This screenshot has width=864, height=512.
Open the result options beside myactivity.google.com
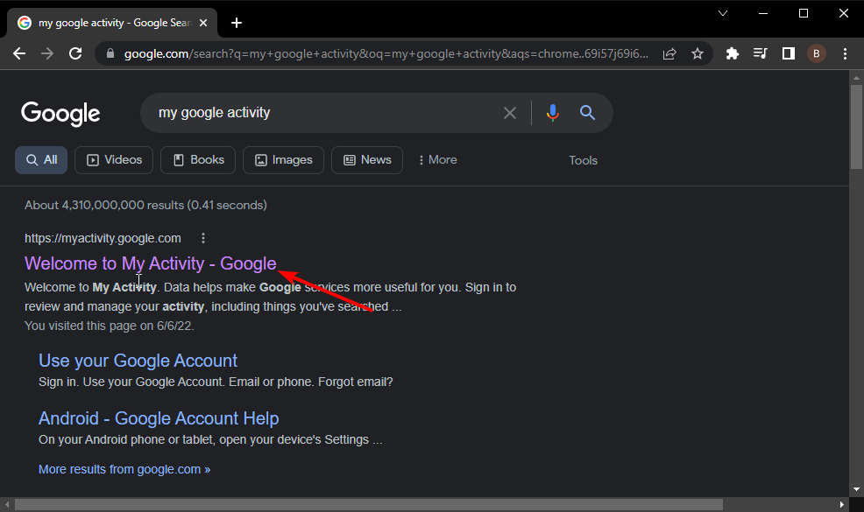pos(203,238)
